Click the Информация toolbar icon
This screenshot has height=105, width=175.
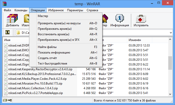(x=119, y=18)
